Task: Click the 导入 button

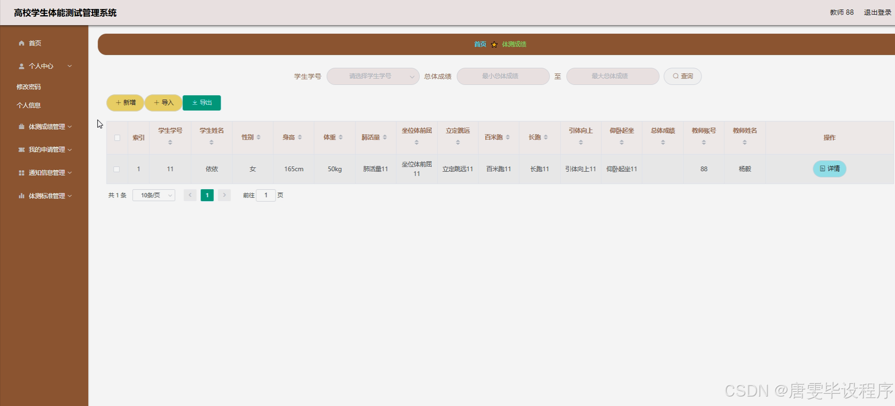Action: point(163,102)
